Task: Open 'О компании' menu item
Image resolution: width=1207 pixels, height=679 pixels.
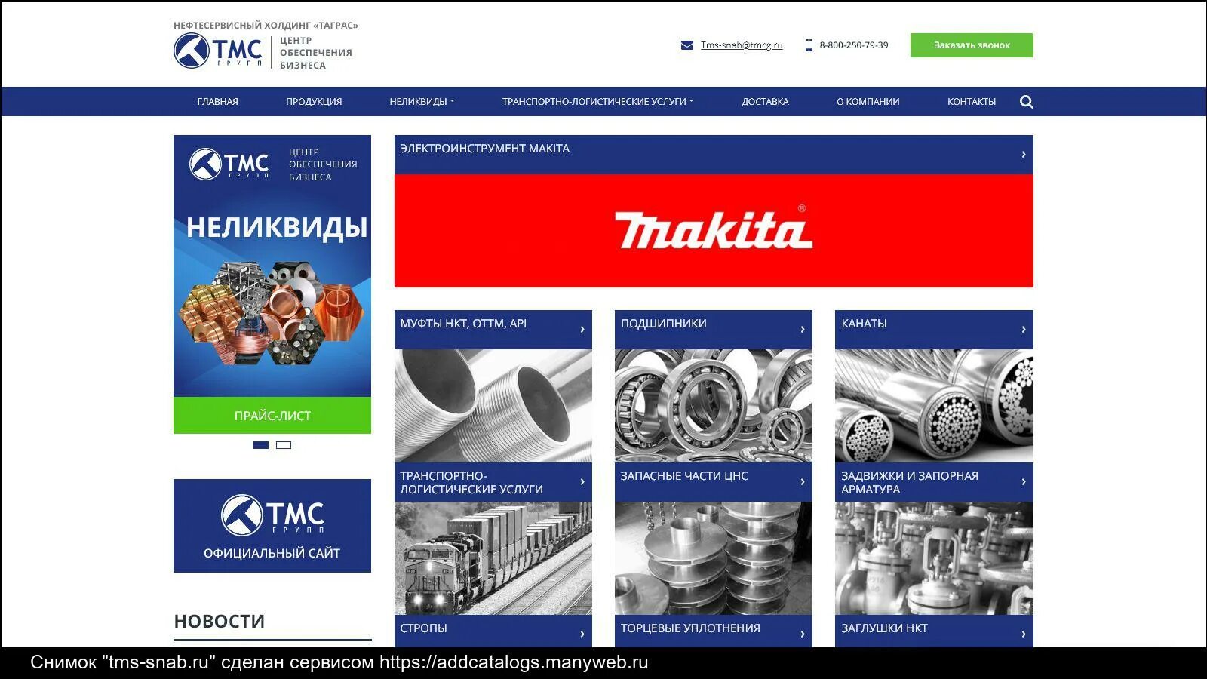Action: coord(868,102)
